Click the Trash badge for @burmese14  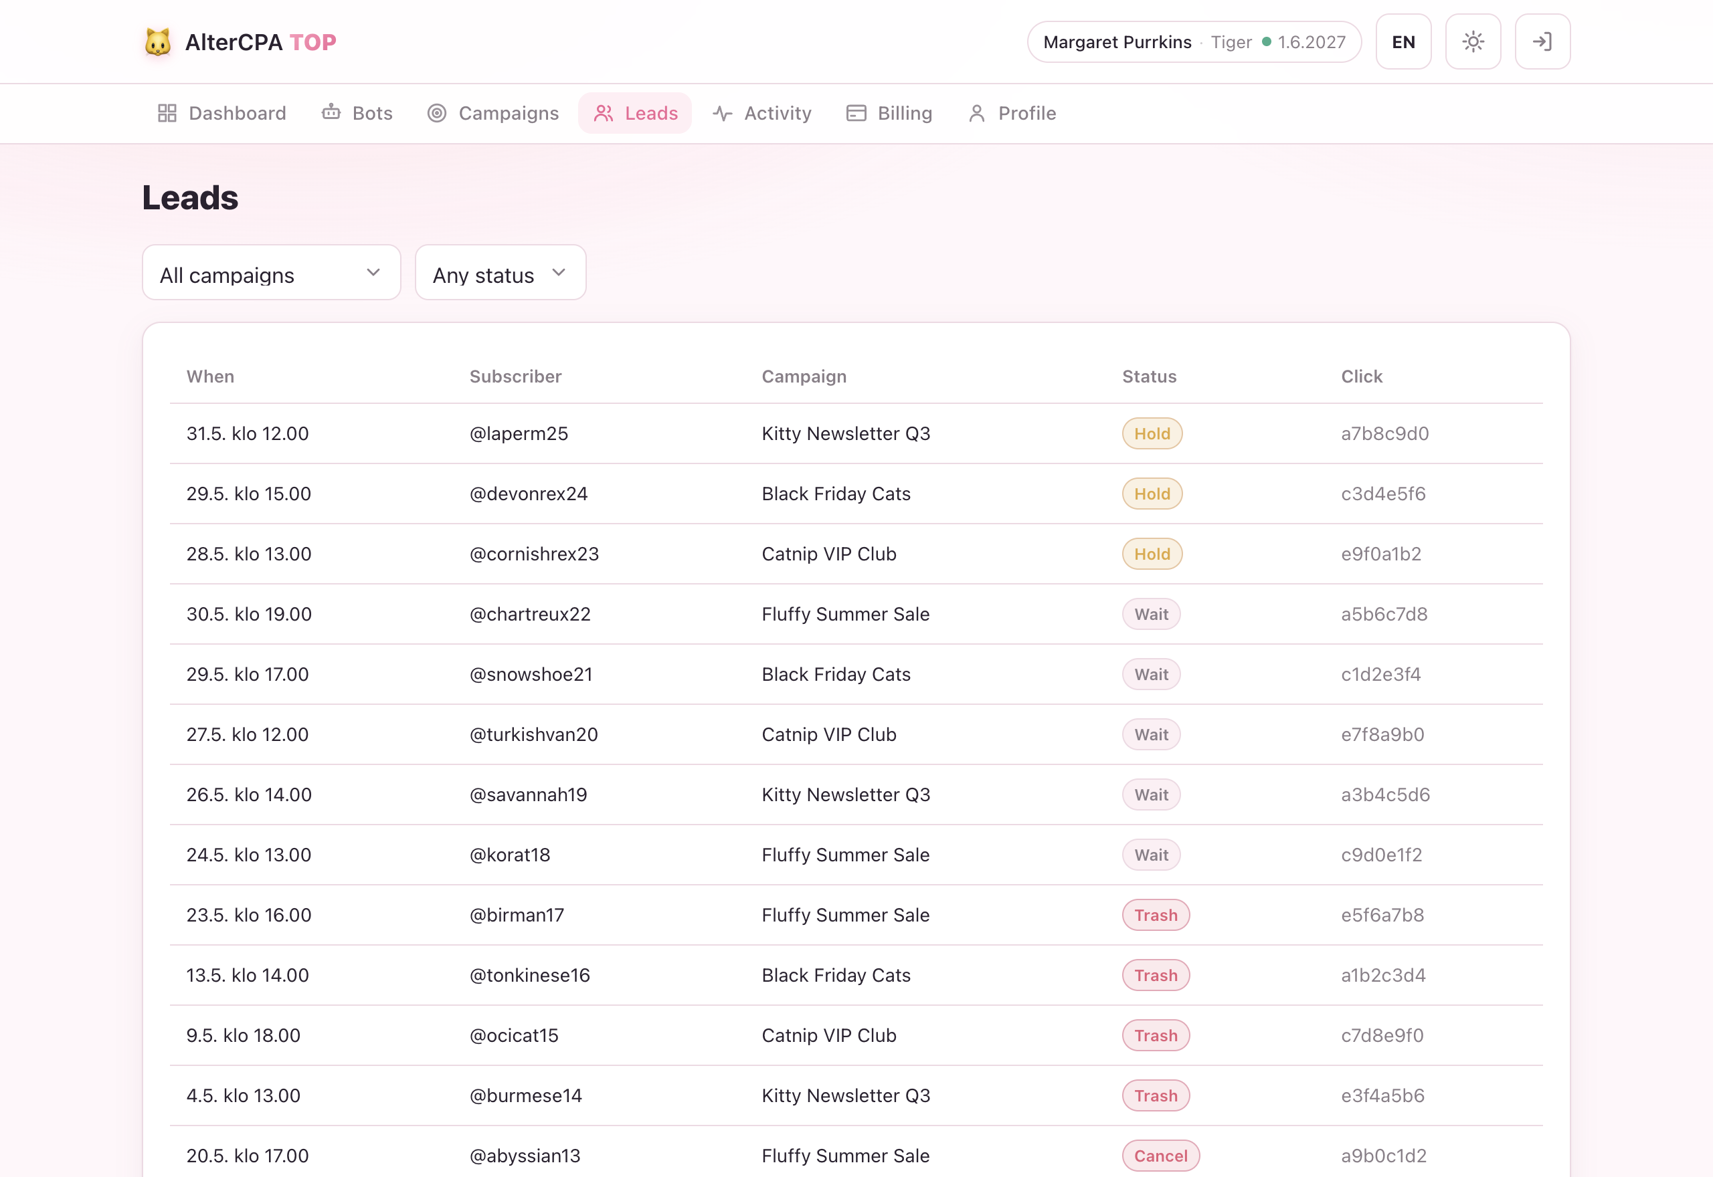[x=1156, y=1096]
